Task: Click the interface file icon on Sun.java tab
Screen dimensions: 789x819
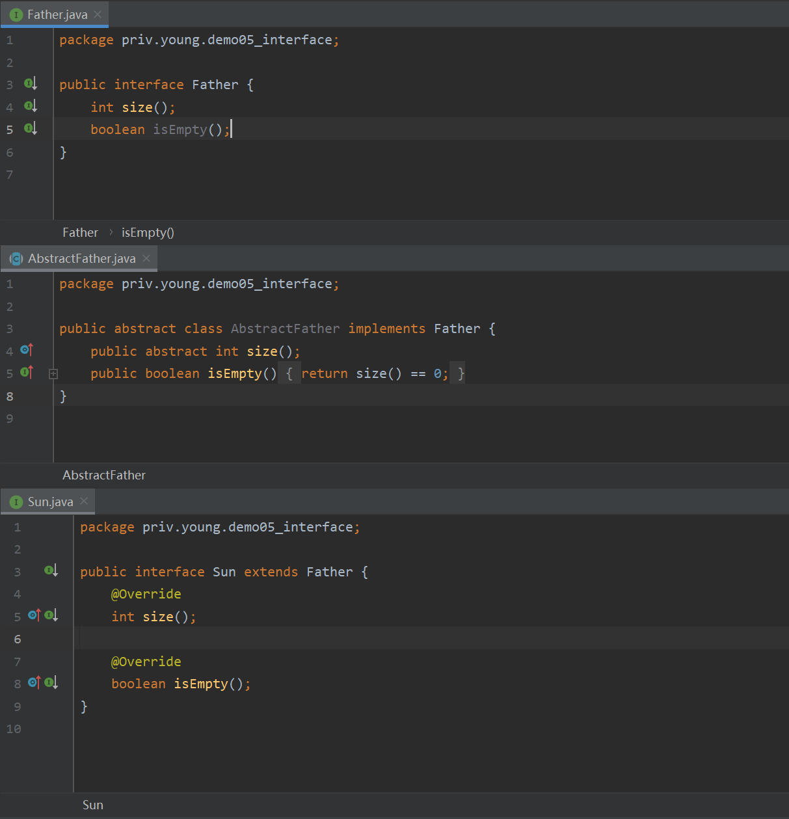Action: pyautogui.click(x=16, y=502)
